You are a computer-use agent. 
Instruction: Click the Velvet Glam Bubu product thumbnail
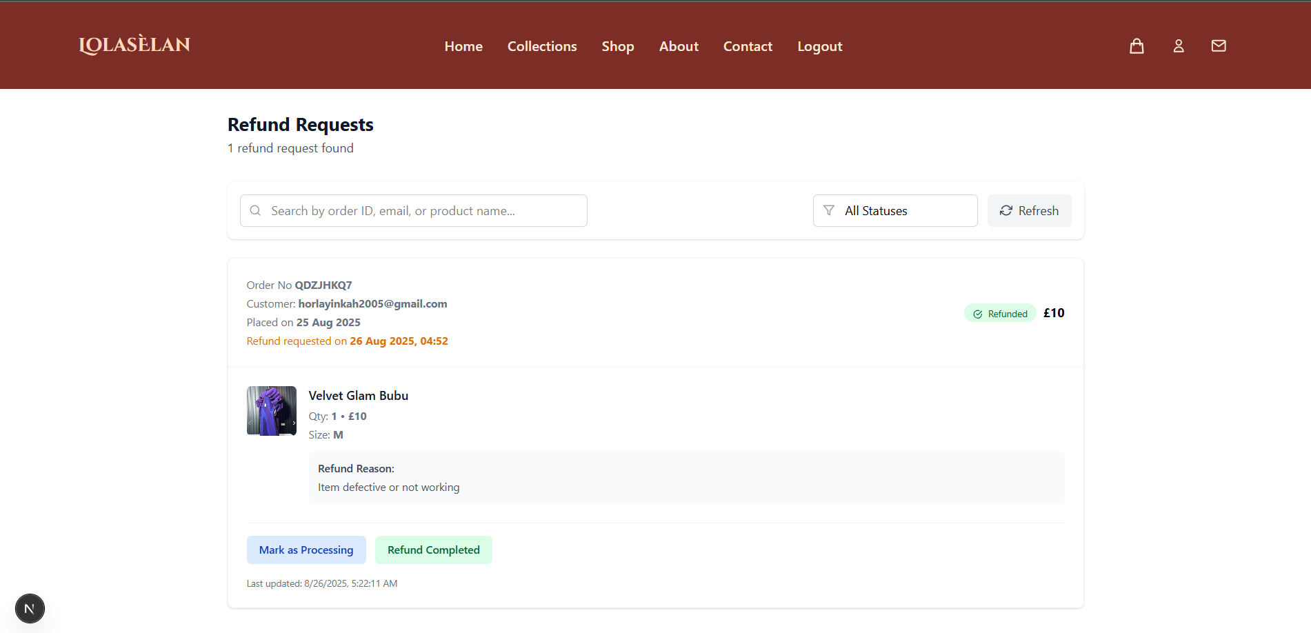pos(272,411)
